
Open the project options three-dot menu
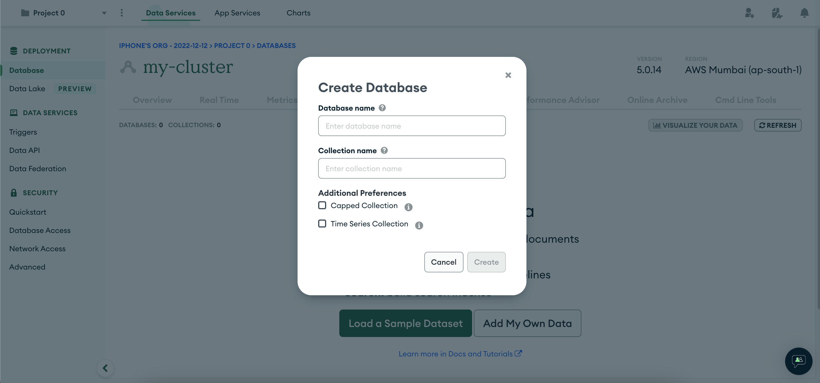[122, 13]
